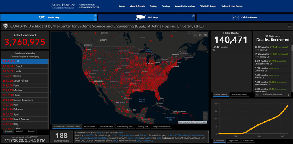Show previous US state panel with left arrow
293x144 pixels.
point(257,94)
